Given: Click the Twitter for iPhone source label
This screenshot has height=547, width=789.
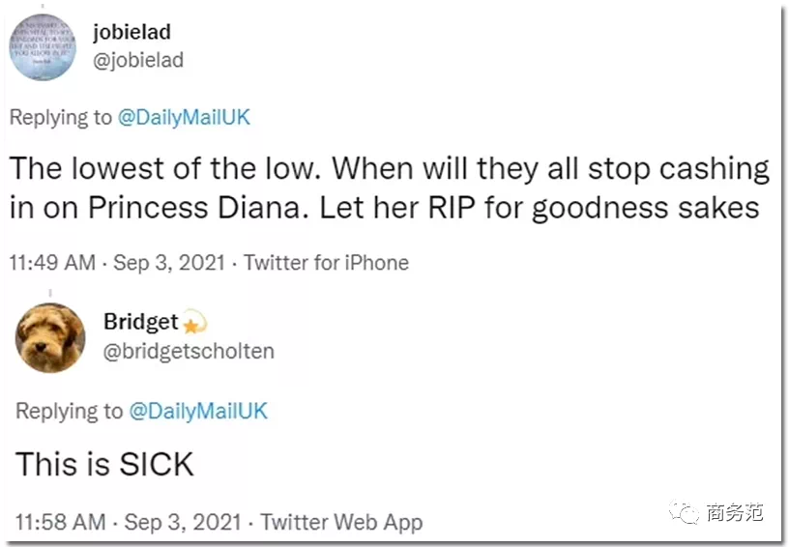Looking at the screenshot, I should pos(326,263).
